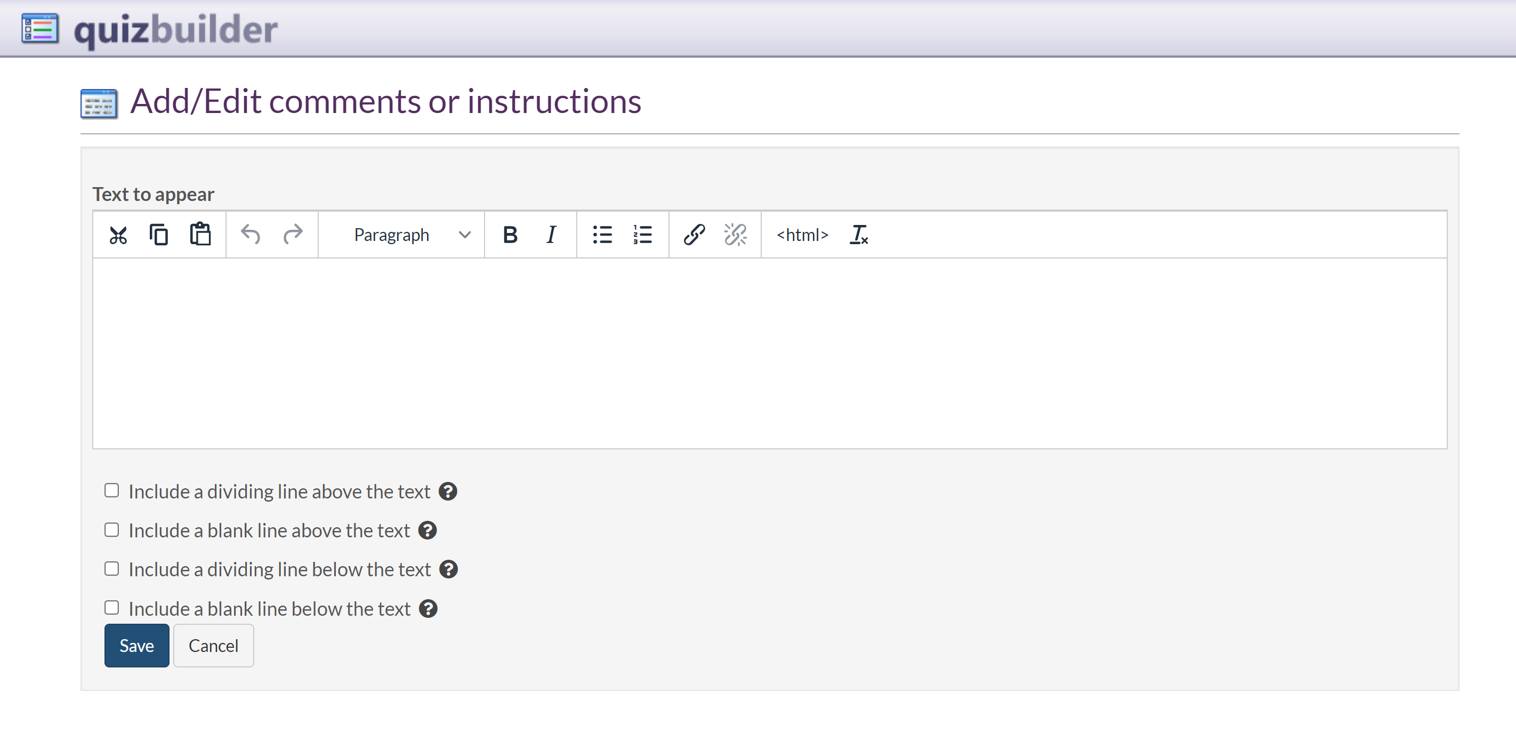Enable dividing line above the text
The width and height of the screenshot is (1516, 749).
(x=112, y=490)
